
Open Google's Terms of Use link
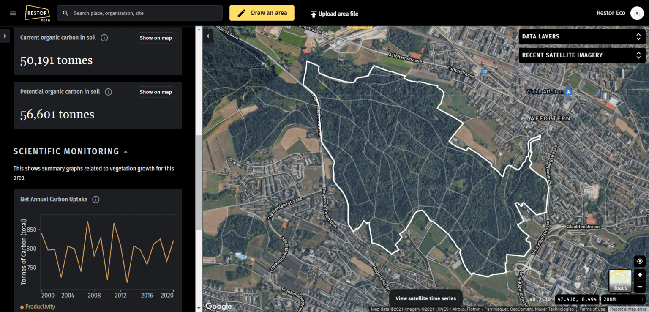tap(592, 309)
